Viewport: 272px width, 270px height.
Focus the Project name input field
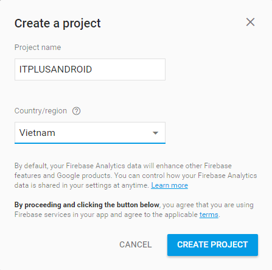tap(90, 69)
